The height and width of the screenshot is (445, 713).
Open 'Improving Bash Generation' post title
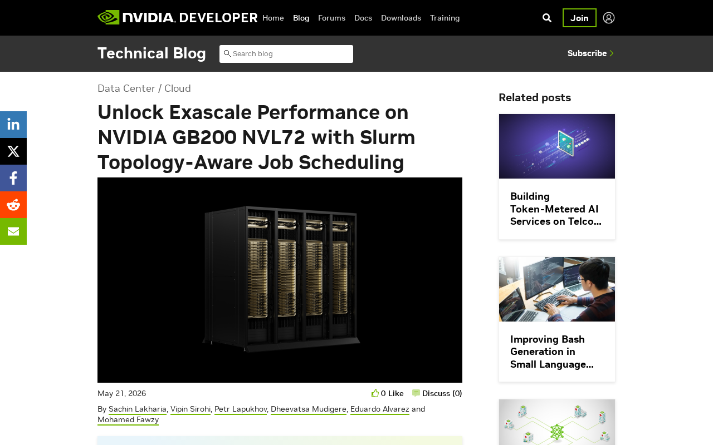click(552, 352)
